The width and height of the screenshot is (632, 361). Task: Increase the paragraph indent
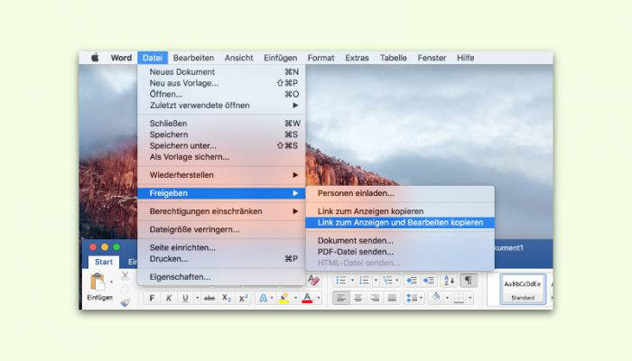click(x=428, y=280)
